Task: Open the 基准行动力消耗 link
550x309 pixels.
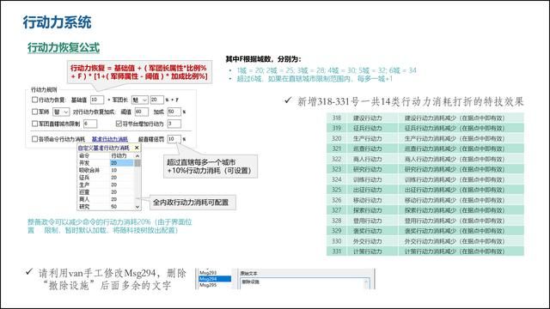Action: pyautogui.click(x=110, y=139)
